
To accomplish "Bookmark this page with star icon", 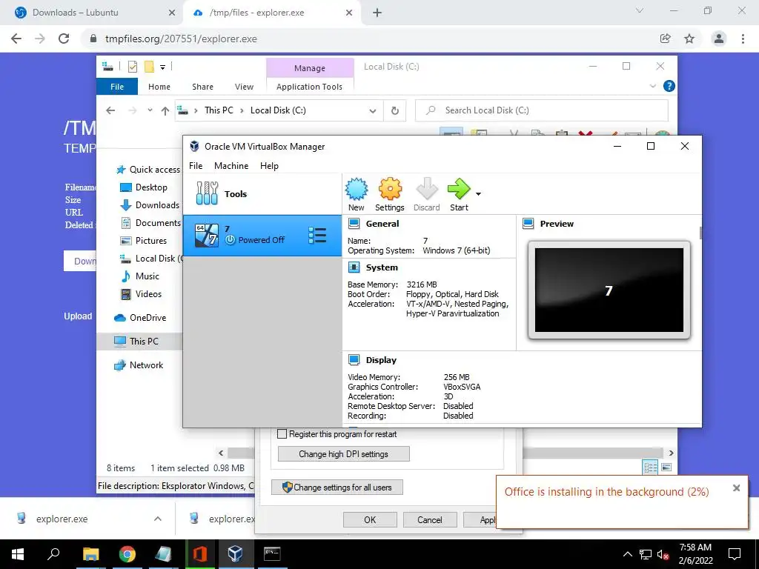I will (689, 39).
